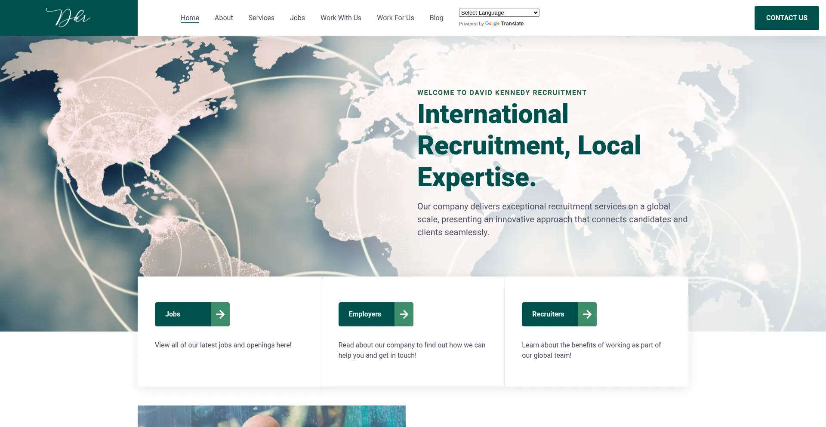Click the arrow icon beside Recruiters
The width and height of the screenshot is (826, 427).
coord(587,314)
